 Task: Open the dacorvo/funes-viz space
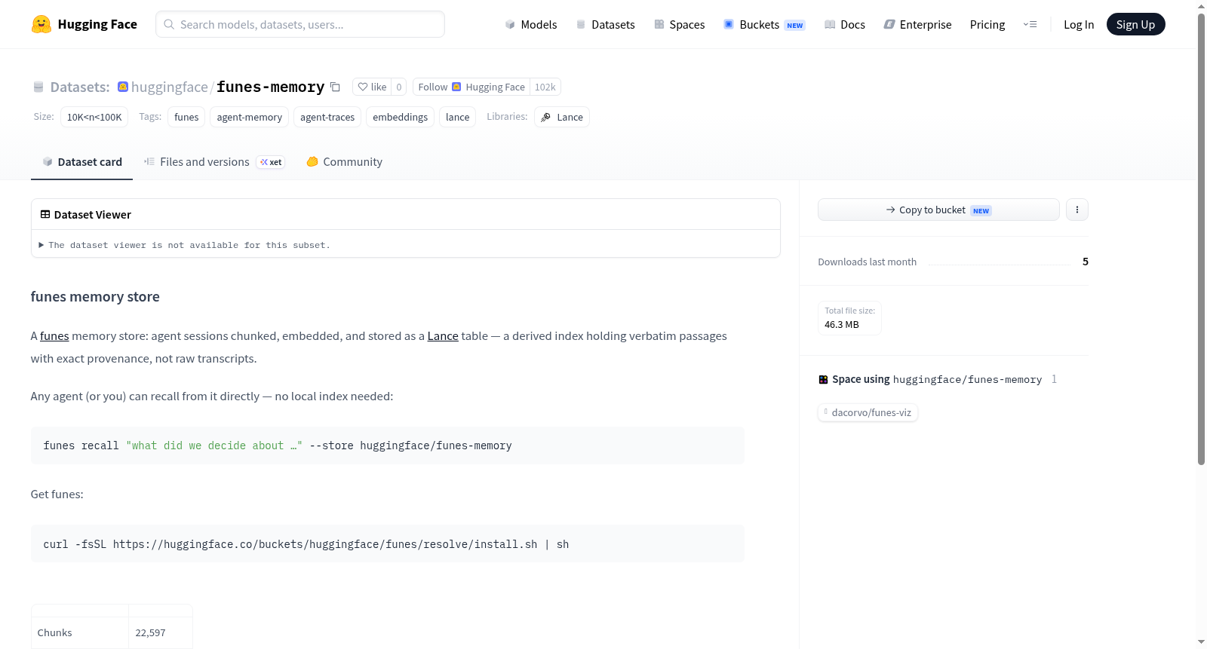point(868,412)
